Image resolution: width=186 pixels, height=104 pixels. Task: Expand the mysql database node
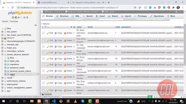pos(2,78)
